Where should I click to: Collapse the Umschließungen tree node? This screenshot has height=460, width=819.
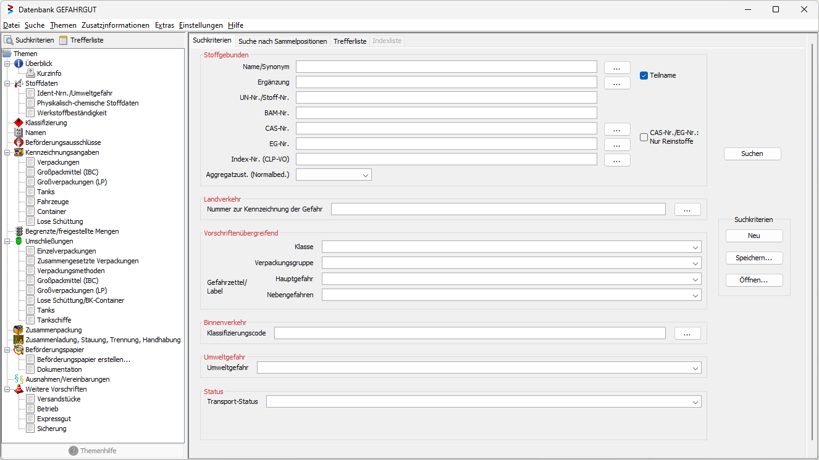(x=7, y=241)
